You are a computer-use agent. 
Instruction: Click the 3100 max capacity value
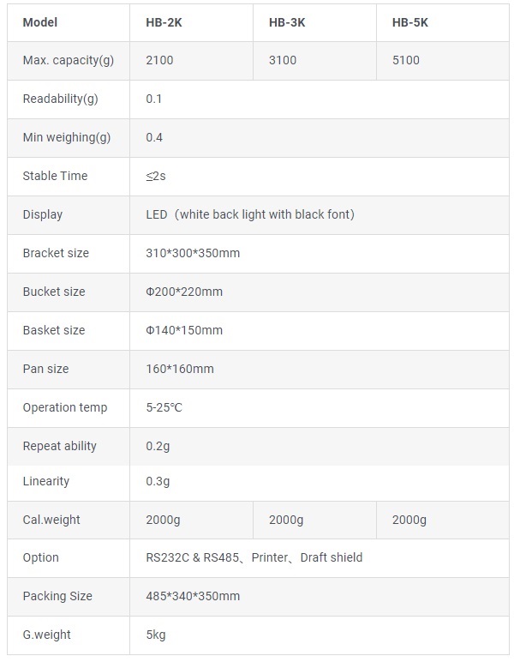pos(283,61)
